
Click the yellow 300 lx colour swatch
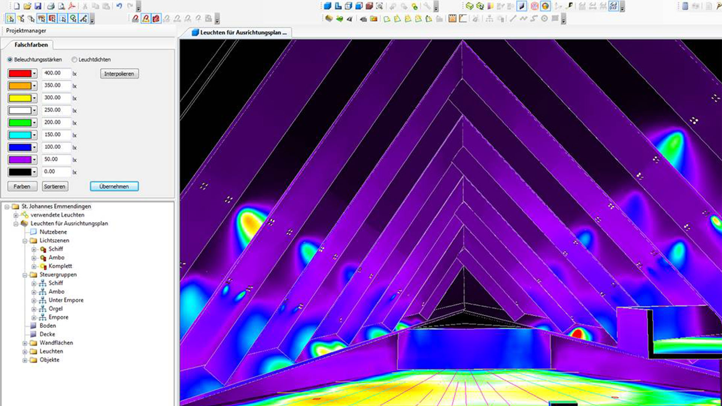(20, 98)
